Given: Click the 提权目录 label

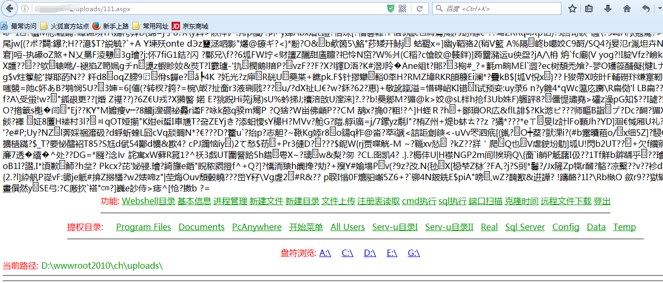Looking at the screenshot, I should (x=85, y=227).
